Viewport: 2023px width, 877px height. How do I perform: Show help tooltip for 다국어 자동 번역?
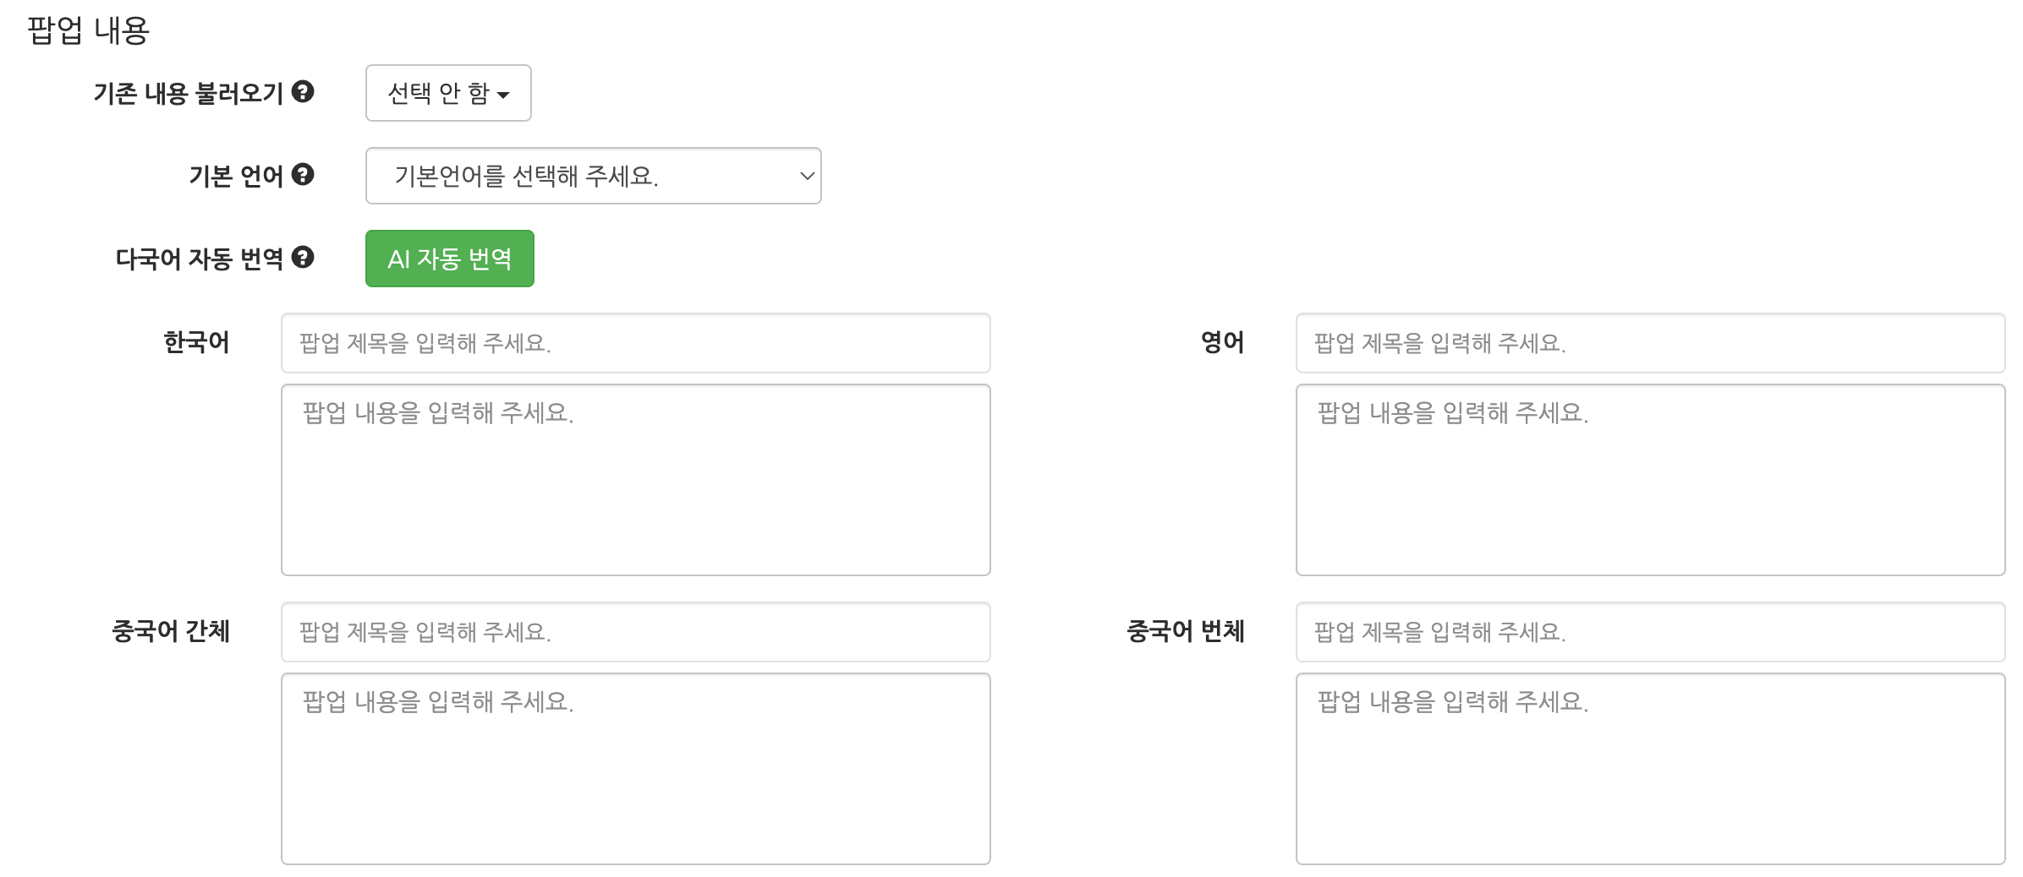tap(303, 257)
